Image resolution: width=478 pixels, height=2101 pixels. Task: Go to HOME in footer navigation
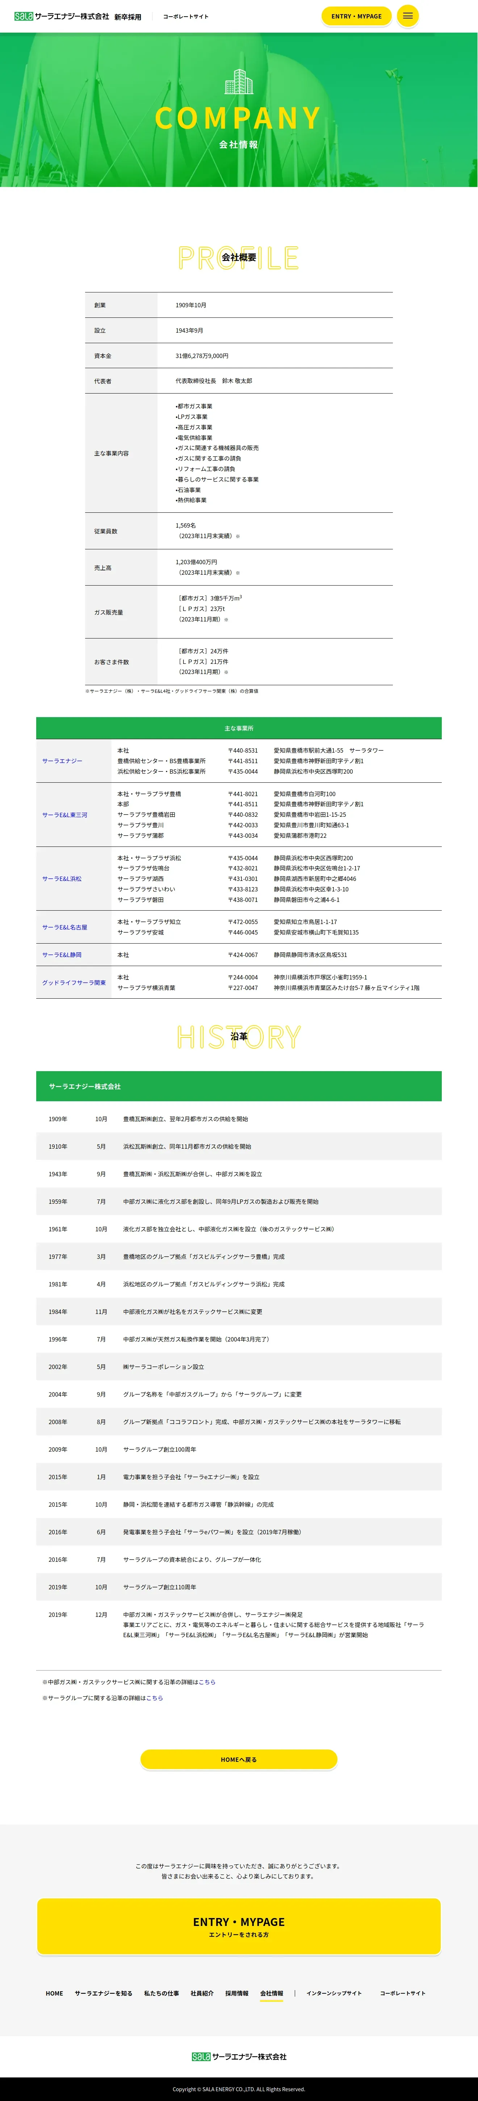pyautogui.click(x=55, y=1993)
